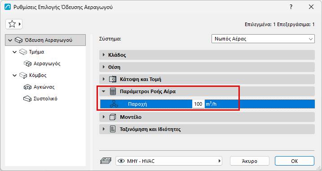This screenshot has width=322, height=171.
Task: Select Τμήμα in the tree
Action: point(36,52)
